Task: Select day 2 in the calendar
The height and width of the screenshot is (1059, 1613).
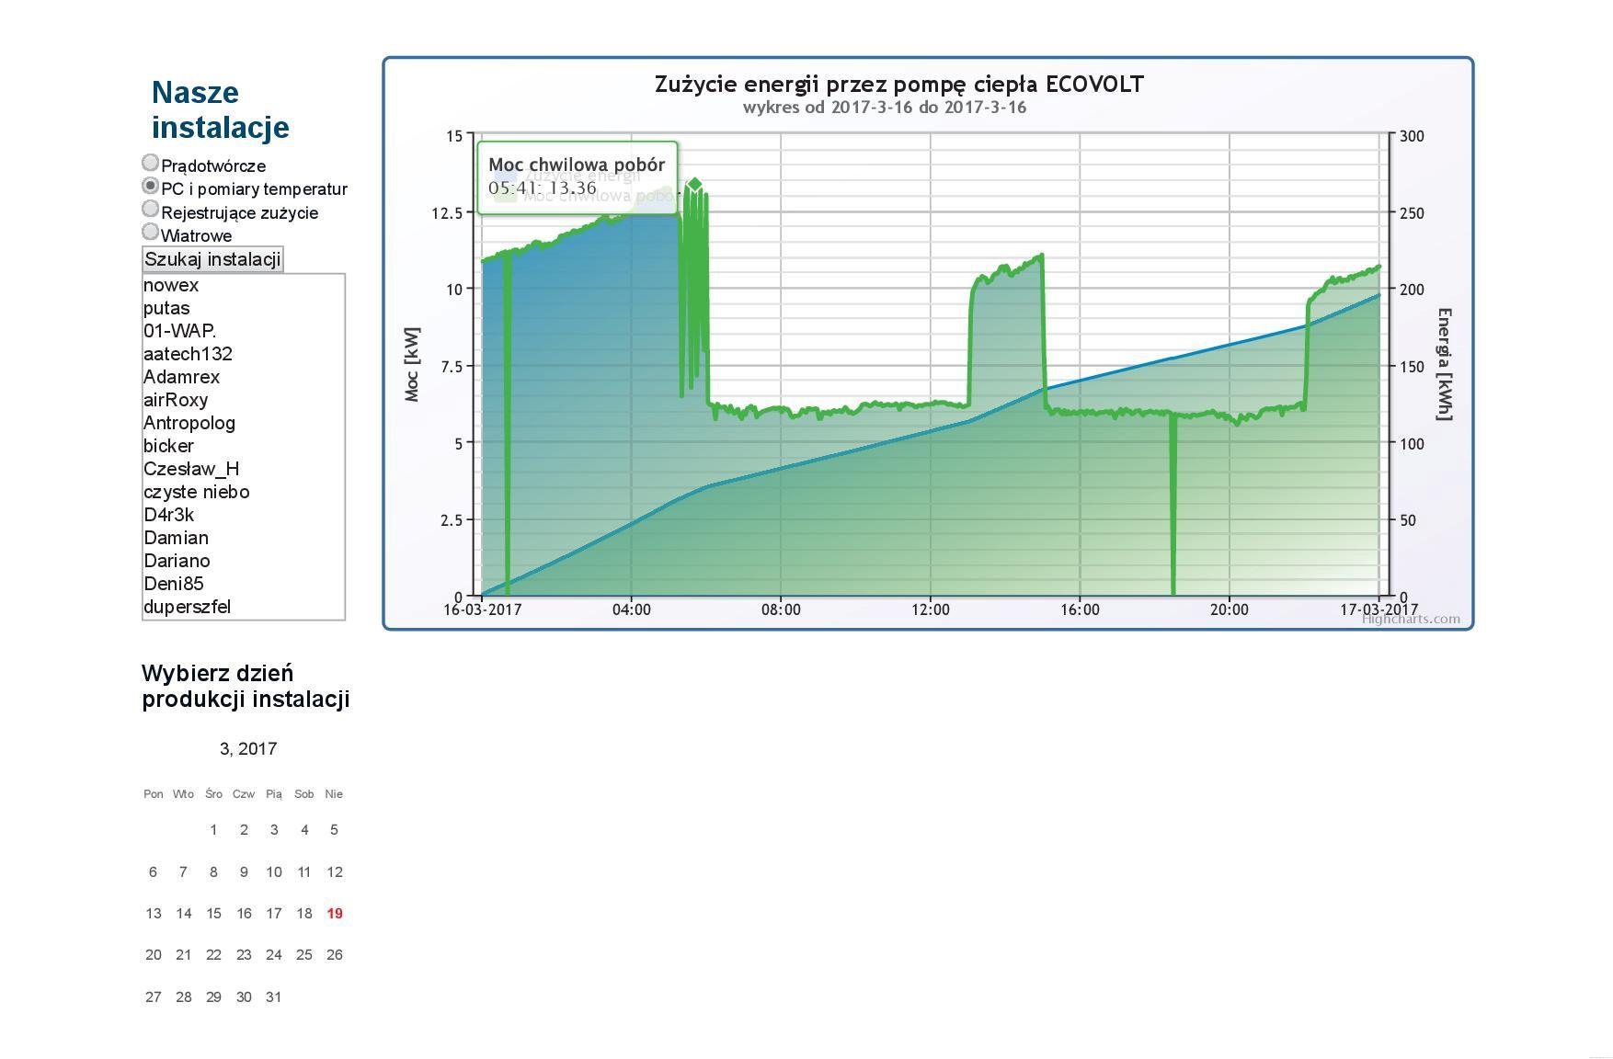Action: (x=244, y=830)
